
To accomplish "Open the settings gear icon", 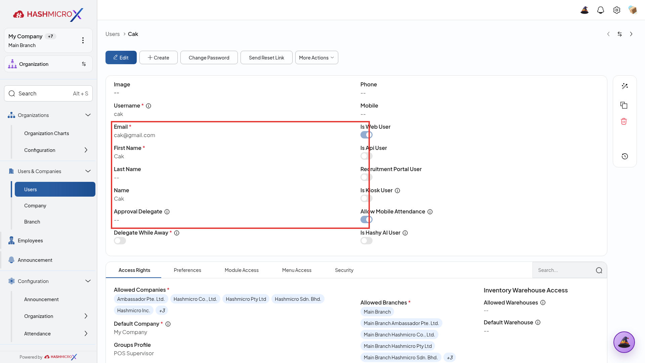I will click(617, 10).
